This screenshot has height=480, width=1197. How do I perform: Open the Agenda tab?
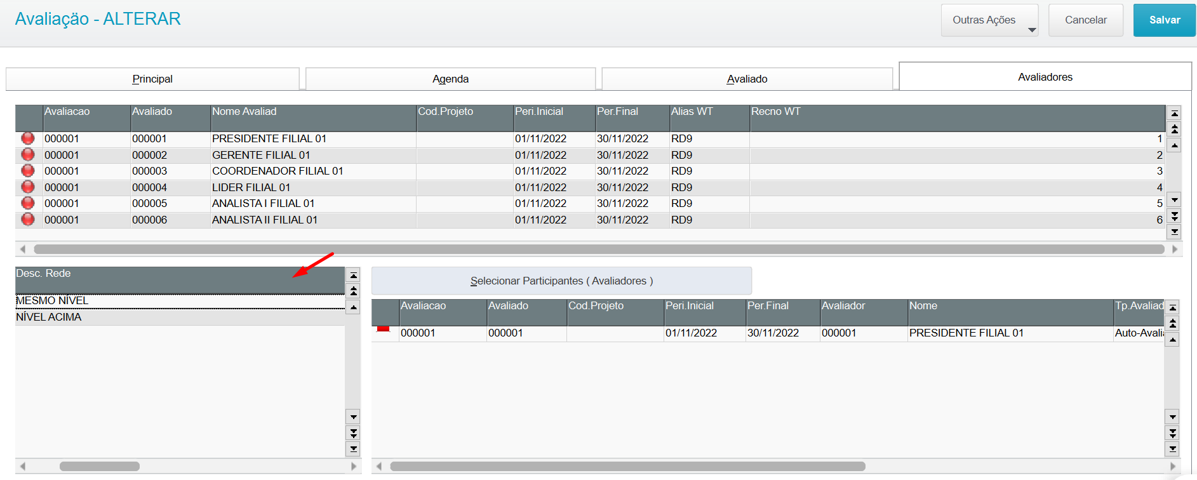(x=450, y=79)
